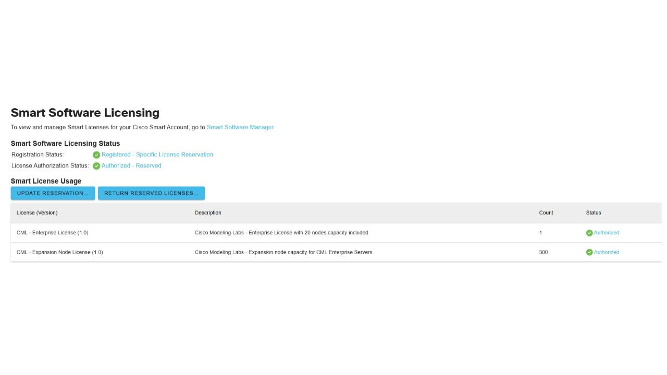The image size is (667, 375).
Task: Select the Count column header
Action: [546, 213]
